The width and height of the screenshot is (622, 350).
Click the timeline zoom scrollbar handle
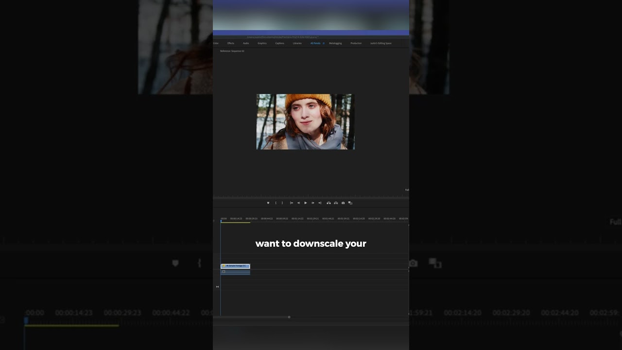(289, 317)
